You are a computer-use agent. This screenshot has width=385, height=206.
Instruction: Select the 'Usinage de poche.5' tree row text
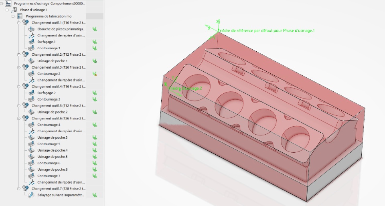click(52, 156)
